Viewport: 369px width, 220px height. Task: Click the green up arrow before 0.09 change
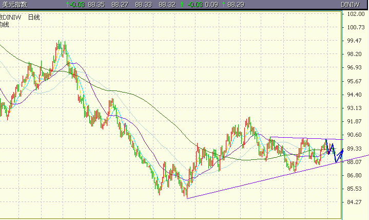pyautogui.click(x=182, y=5)
